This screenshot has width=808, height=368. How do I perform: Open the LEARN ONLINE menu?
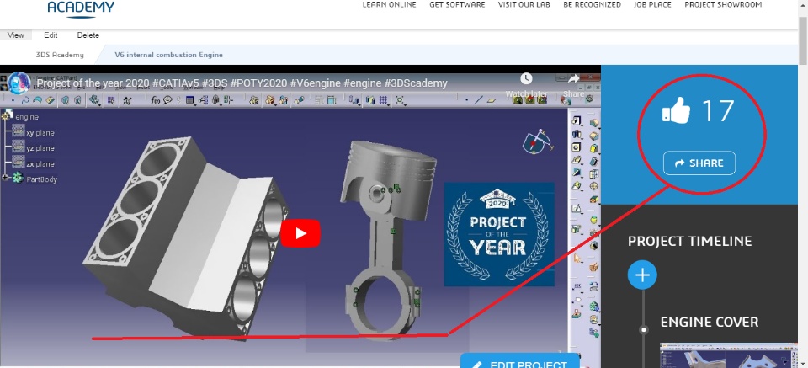(x=389, y=5)
